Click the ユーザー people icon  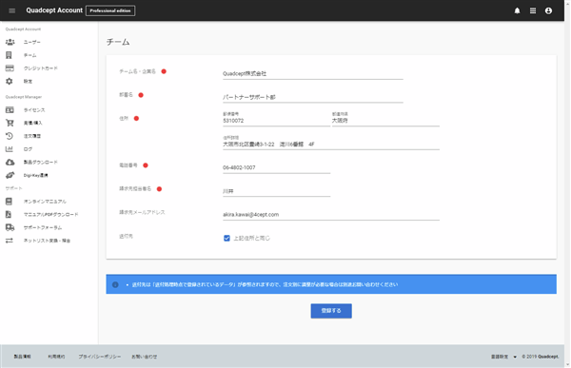tap(10, 42)
